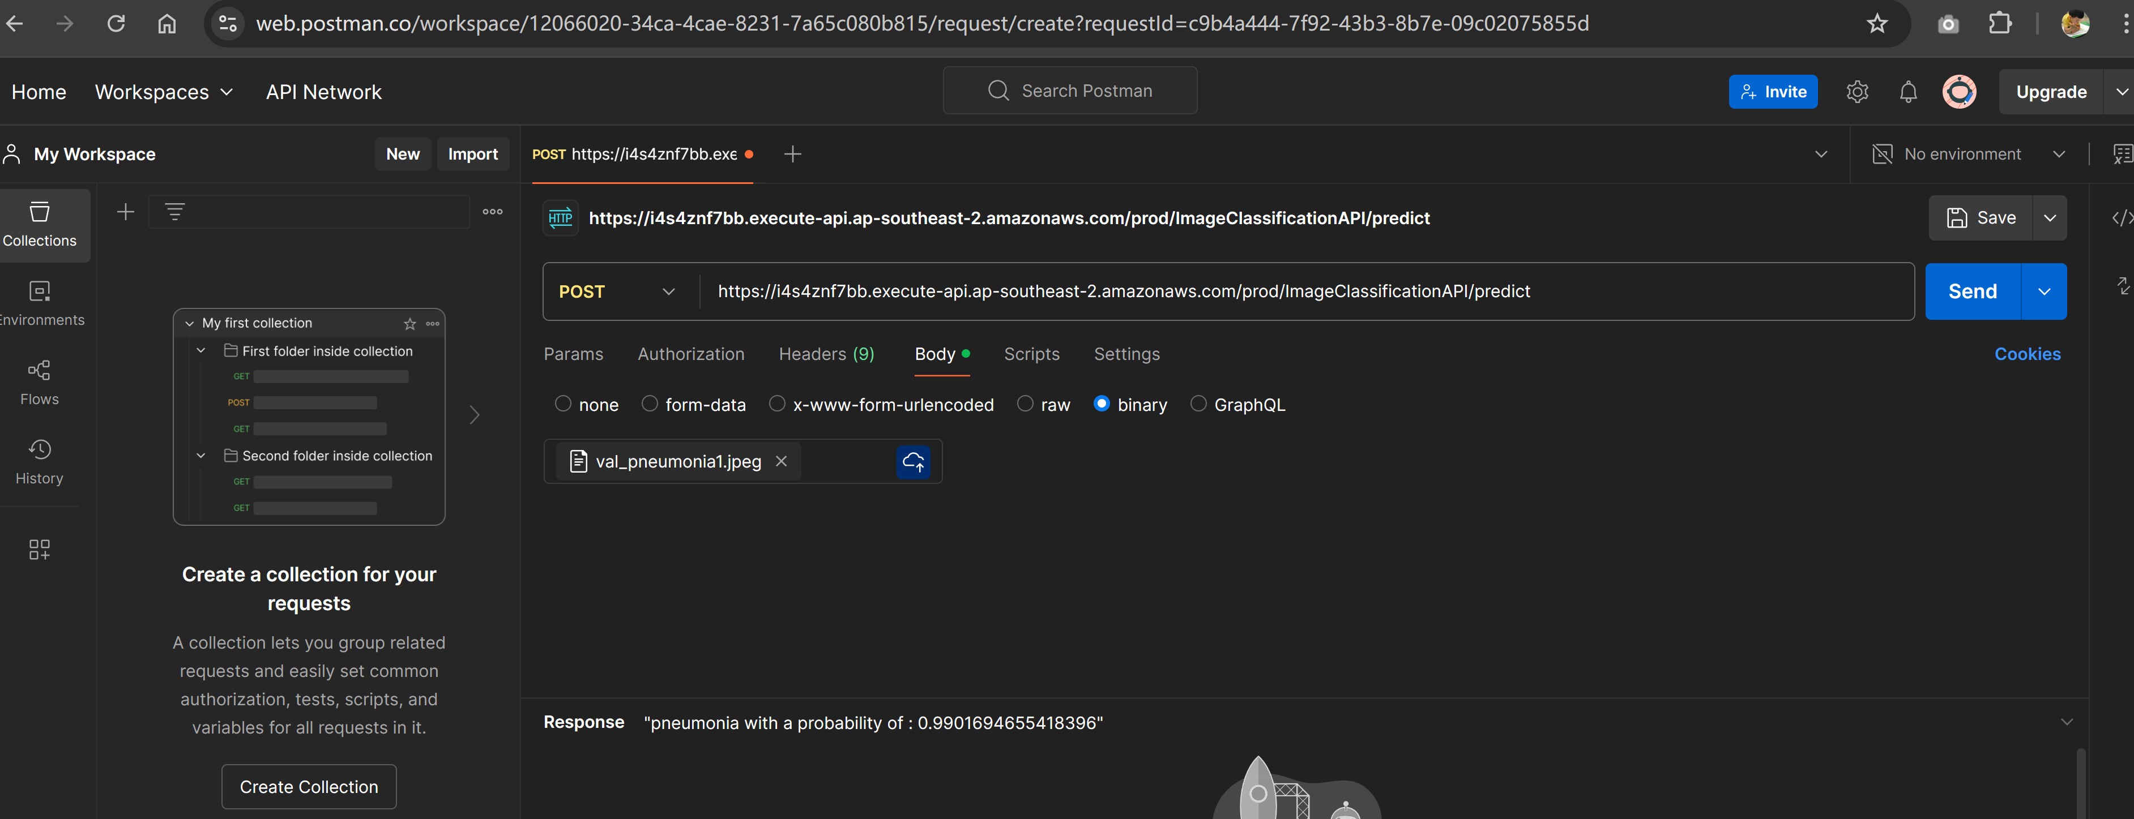
Task: Click the New button
Action: [403, 154]
